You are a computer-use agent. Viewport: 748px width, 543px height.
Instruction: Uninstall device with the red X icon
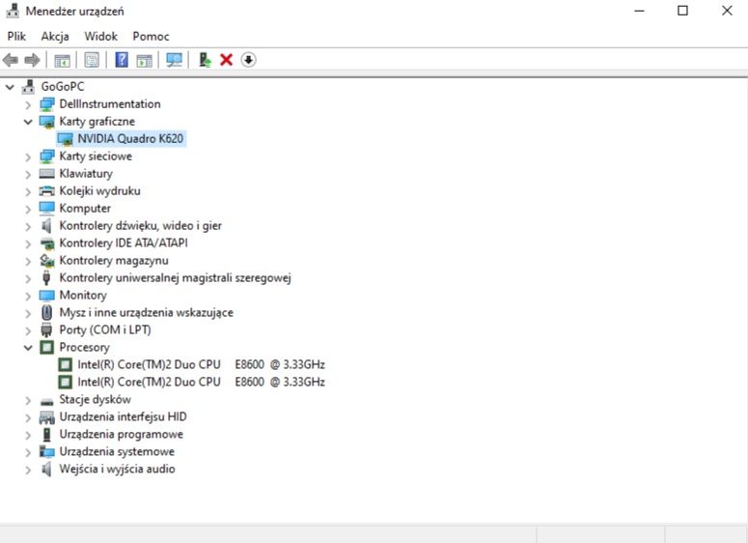coord(226,60)
